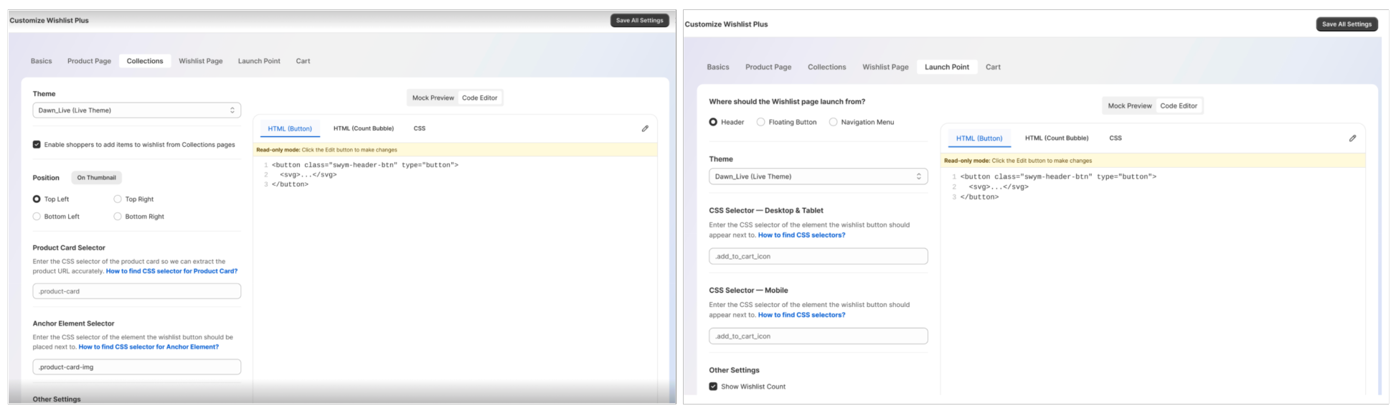Open Product Page tab in the Collections window
Image resolution: width=1396 pixels, height=416 pixels.
89,61
